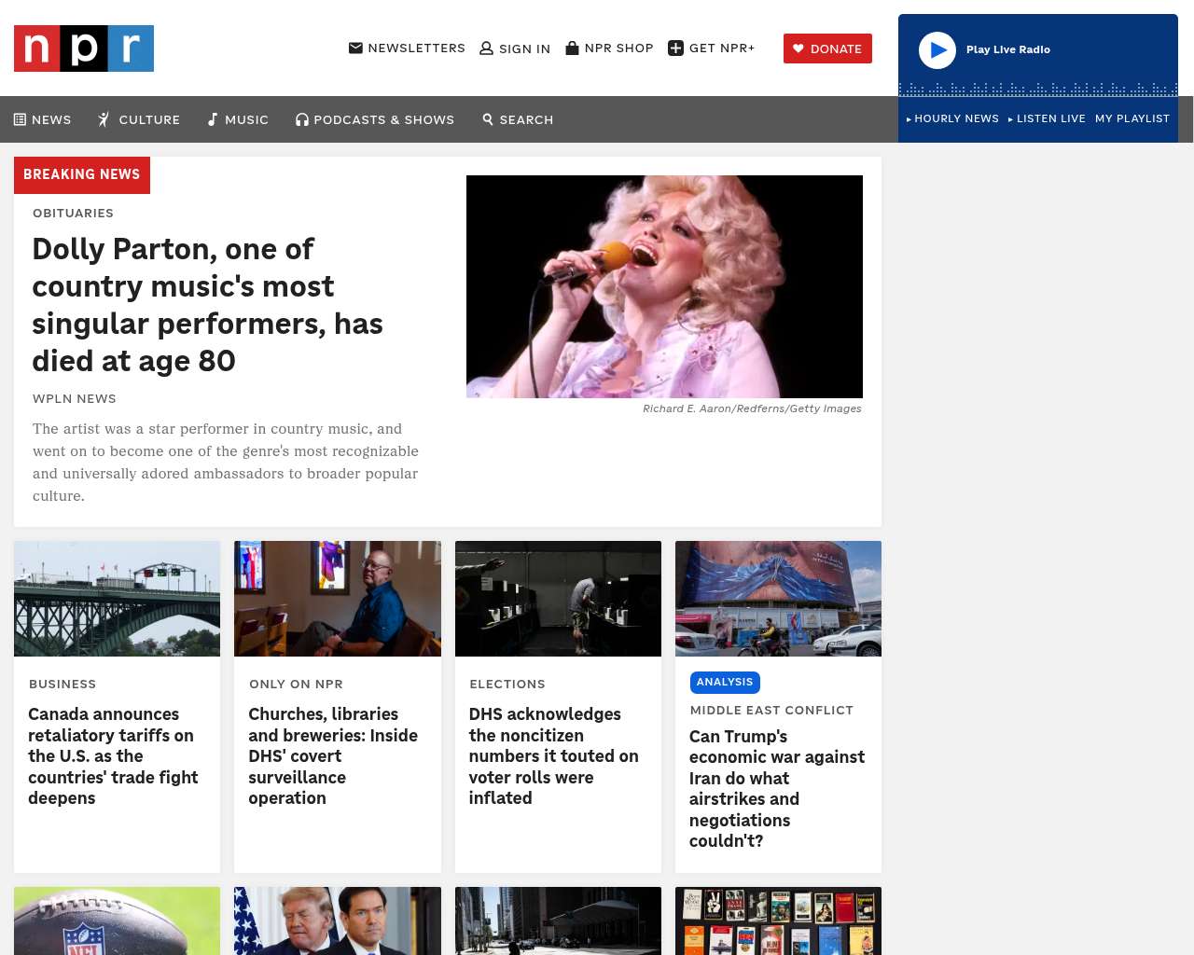Open the Newsletters link text
This screenshot has height=955, width=1194.
click(x=416, y=48)
